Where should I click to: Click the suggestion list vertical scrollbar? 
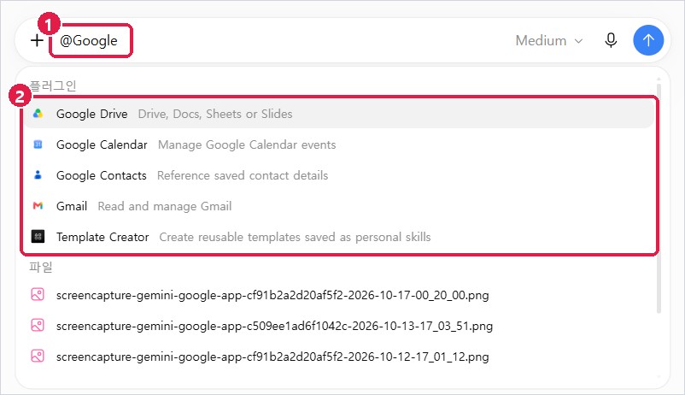(x=659, y=197)
